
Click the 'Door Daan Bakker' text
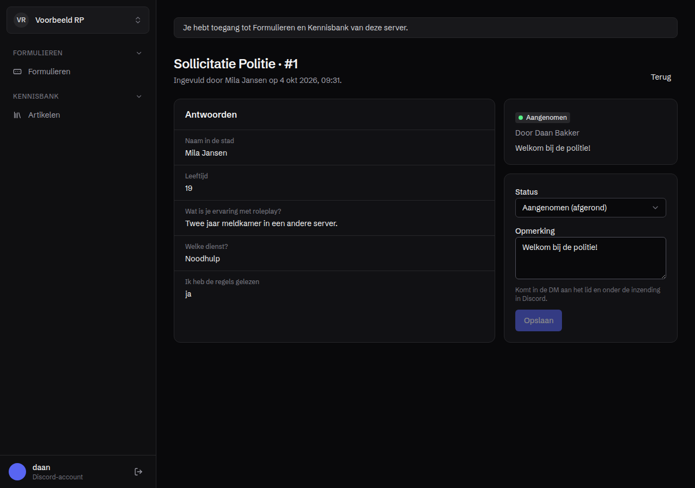547,133
